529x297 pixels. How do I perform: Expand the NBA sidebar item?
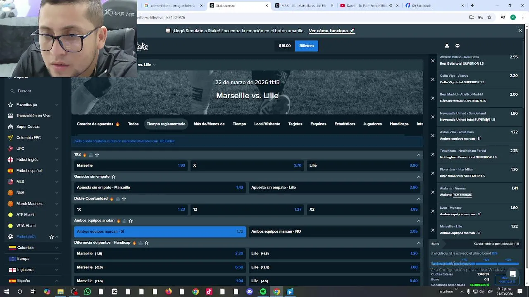coord(57,193)
